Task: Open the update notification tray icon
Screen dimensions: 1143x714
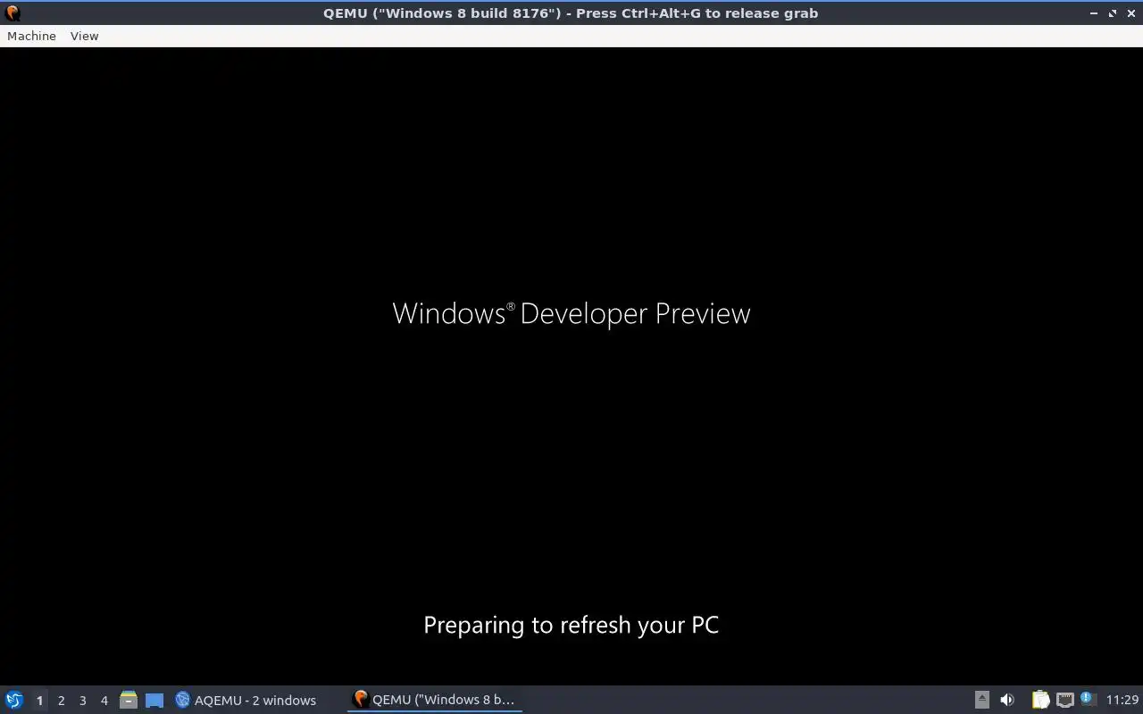Action: [x=1087, y=699]
